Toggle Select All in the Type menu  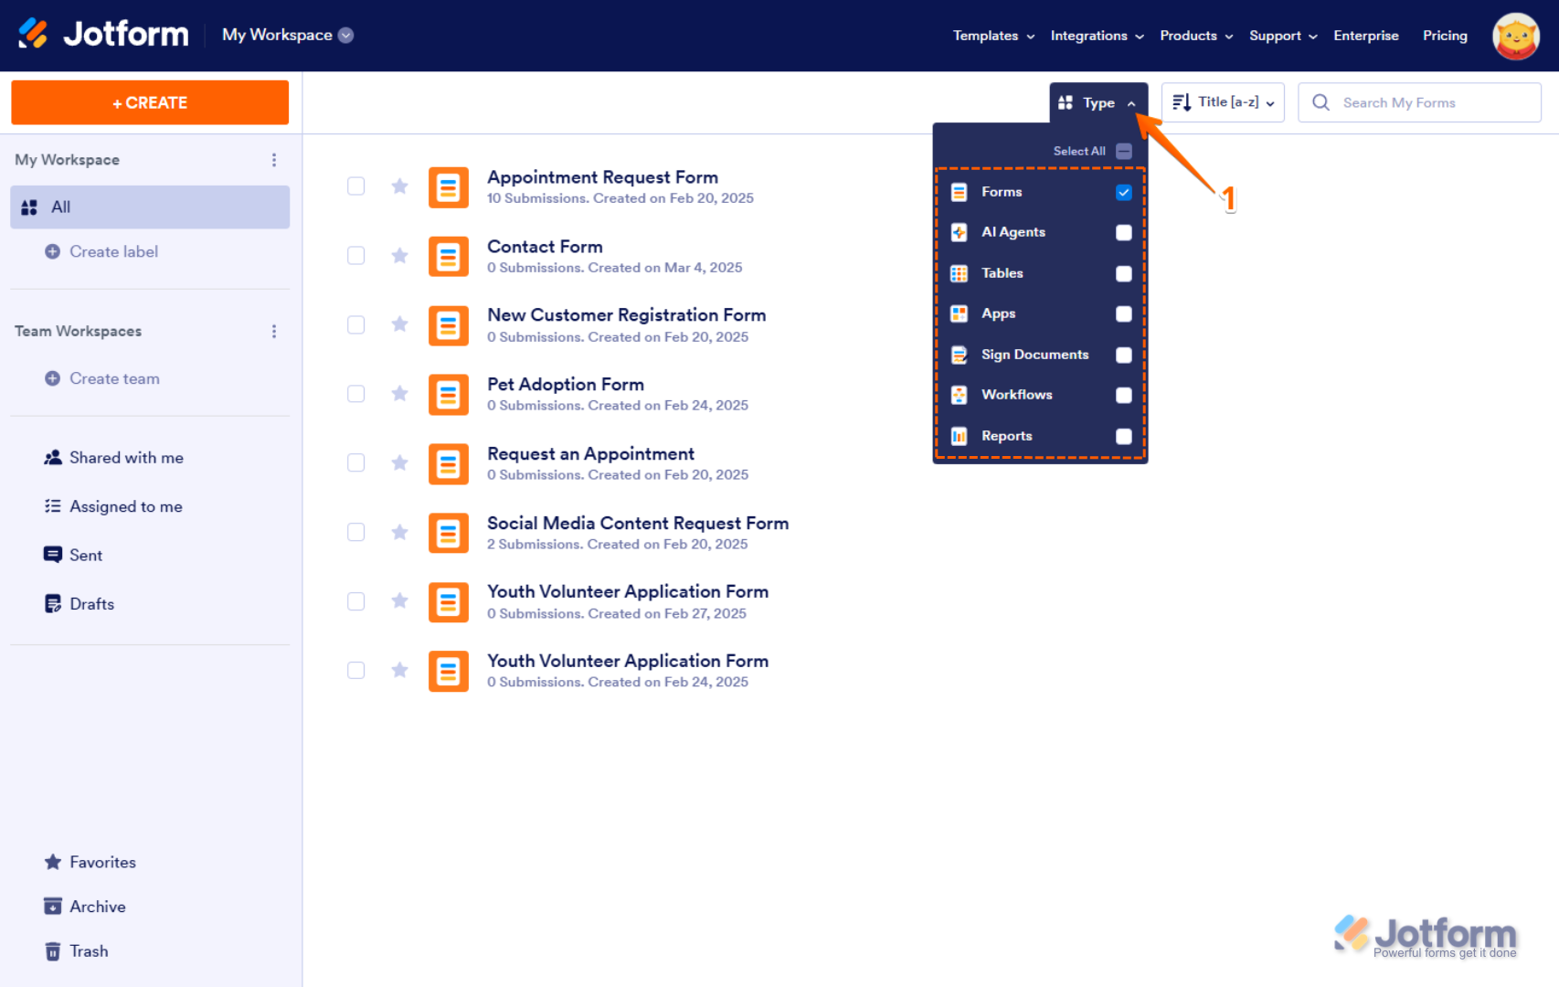coord(1124,151)
